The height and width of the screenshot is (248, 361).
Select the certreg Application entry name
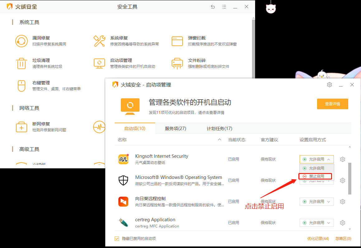pyautogui.click(x=155, y=219)
